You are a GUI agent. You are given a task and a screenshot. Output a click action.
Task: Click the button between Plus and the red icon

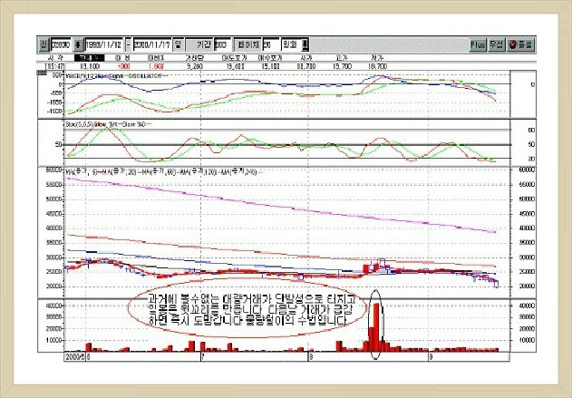pyautogui.click(x=498, y=44)
